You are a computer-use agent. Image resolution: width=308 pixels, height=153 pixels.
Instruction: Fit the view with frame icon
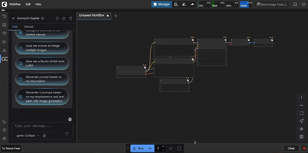(x=301, y=113)
